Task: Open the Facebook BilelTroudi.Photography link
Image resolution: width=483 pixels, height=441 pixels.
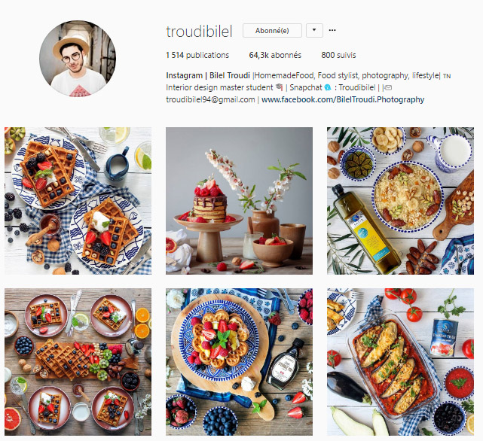Action: coord(343,99)
